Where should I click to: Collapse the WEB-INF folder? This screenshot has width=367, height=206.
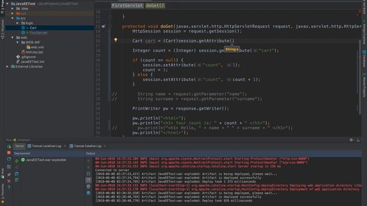(18, 42)
